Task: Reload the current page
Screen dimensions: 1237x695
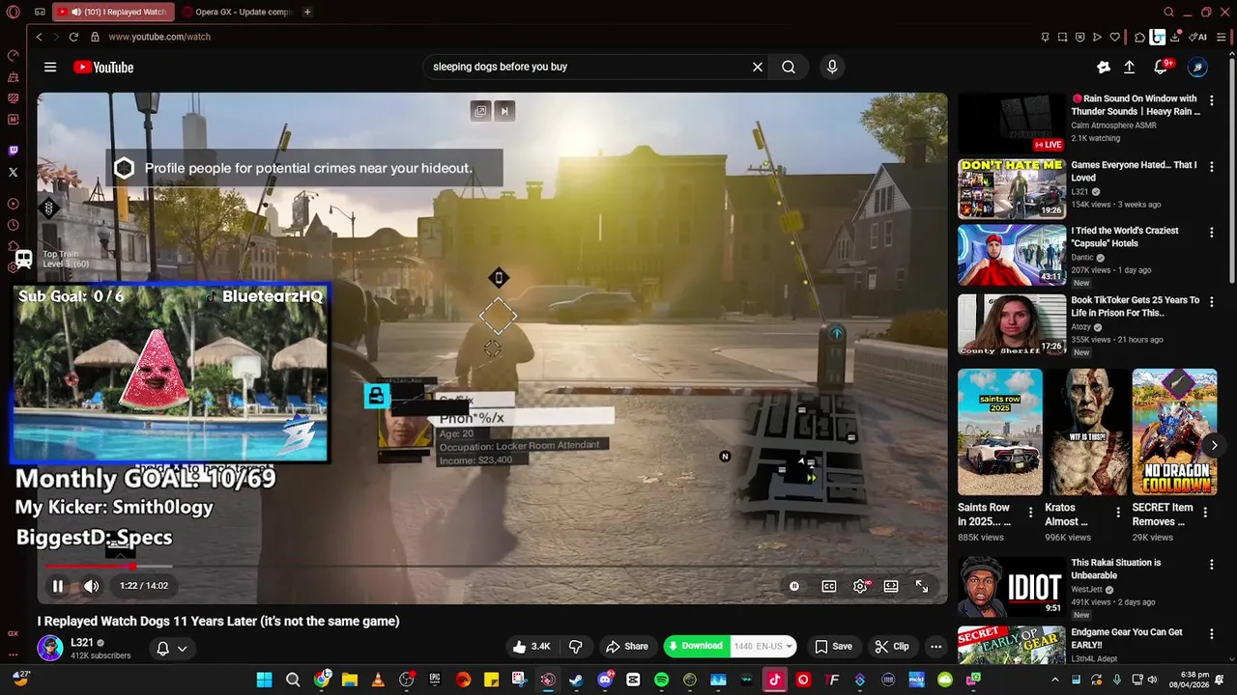Action: (73, 37)
